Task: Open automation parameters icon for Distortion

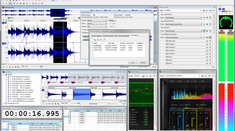Action: click(x=210, y=31)
